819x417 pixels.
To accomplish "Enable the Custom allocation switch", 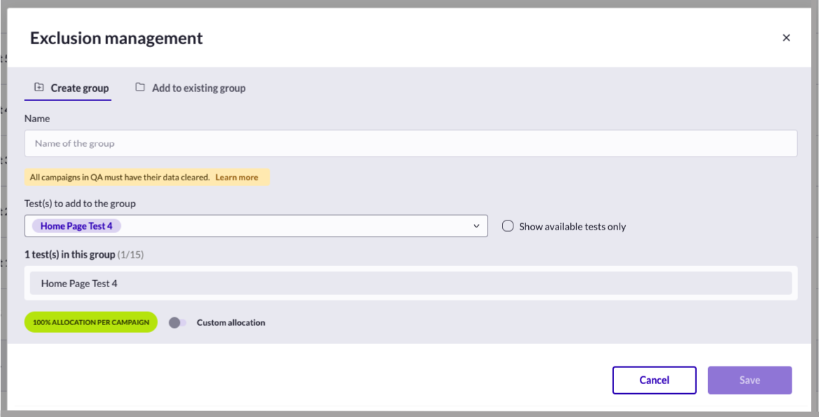I will click(x=178, y=322).
